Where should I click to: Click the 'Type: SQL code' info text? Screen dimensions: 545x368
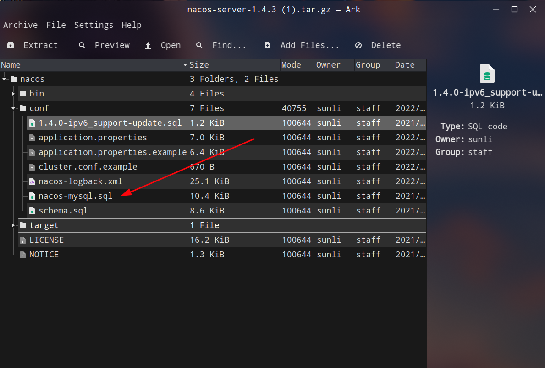pos(474,127)
